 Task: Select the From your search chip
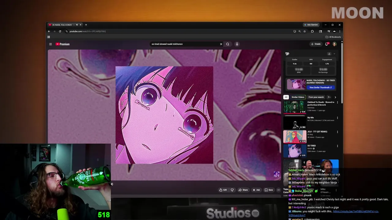[316, 97]
